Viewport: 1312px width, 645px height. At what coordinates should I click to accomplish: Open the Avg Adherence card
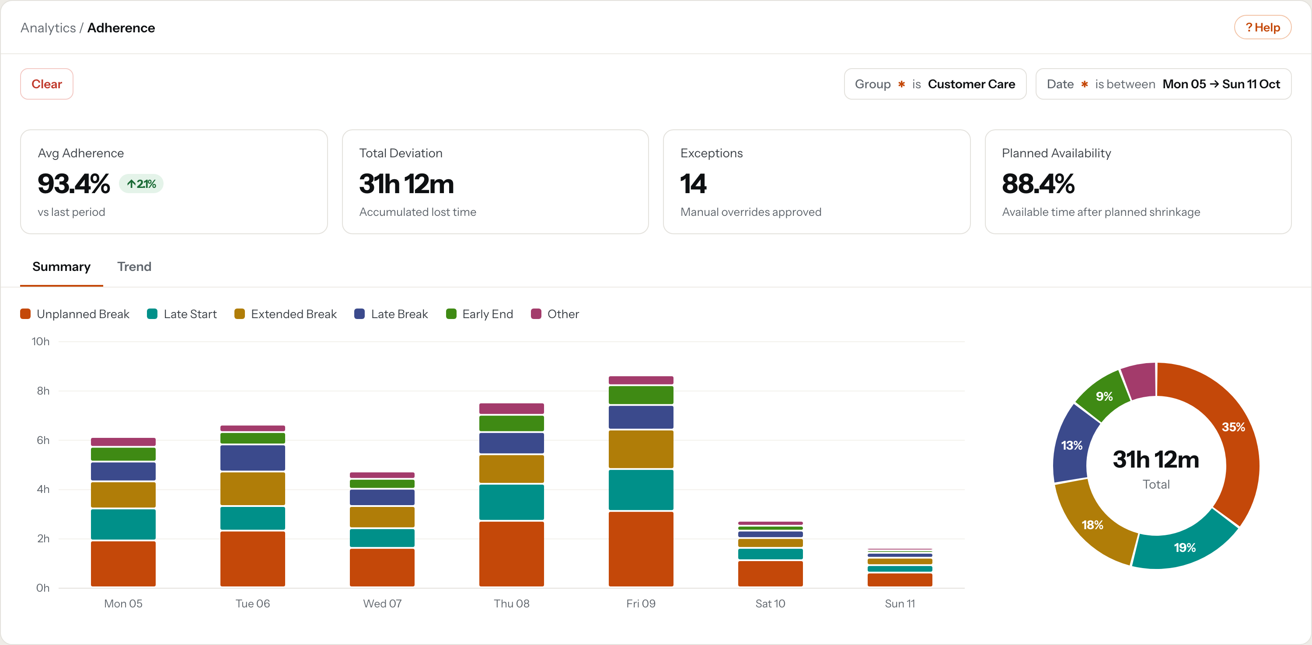[174, 182]
